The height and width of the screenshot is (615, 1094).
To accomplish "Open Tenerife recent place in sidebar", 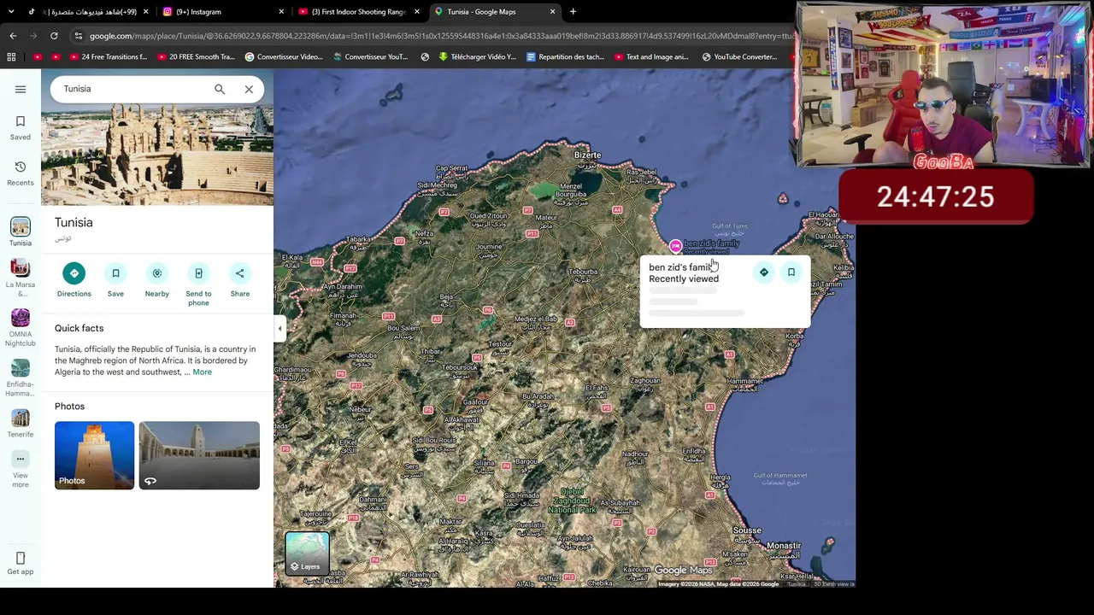I will click(x=21, y=424).
